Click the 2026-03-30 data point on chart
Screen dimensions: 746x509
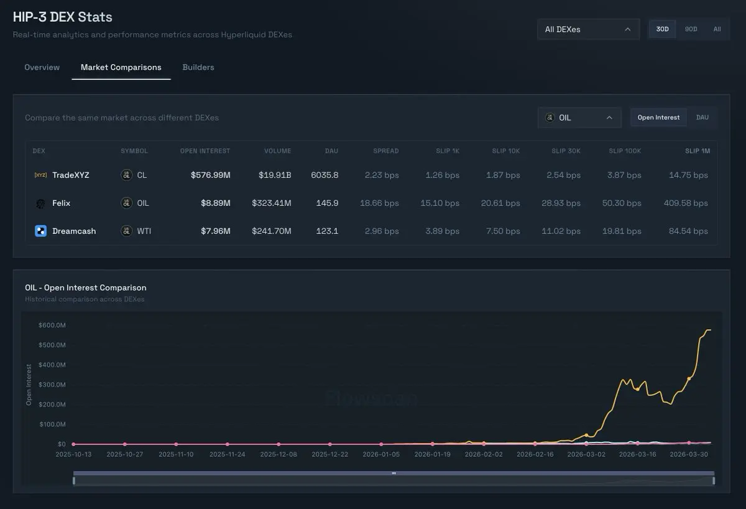(x=689, y=378)
